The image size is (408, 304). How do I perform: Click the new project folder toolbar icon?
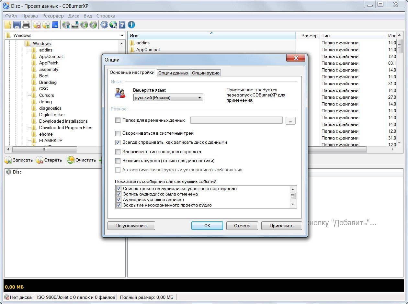tap(8, 25)
